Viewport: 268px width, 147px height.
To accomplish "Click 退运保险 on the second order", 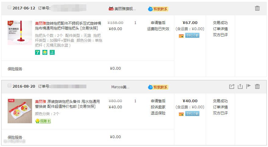I will [x=158, y=113].
